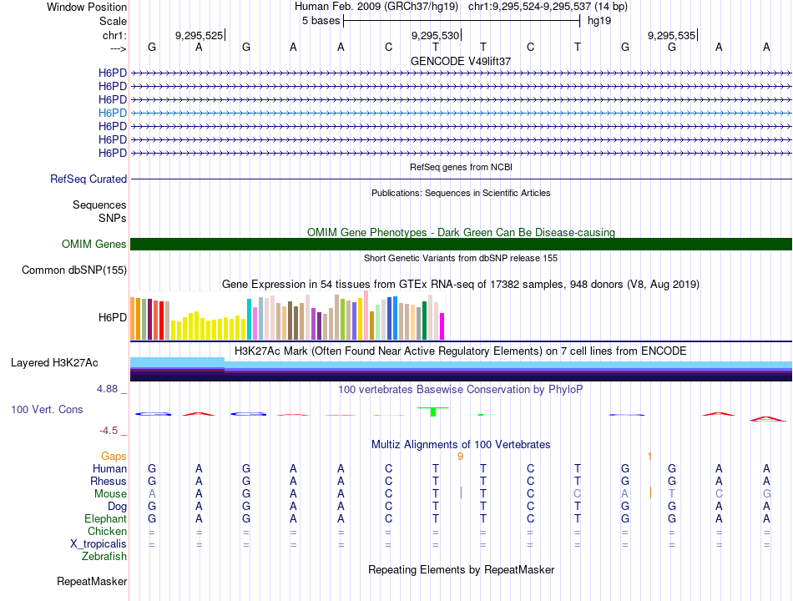Click the 5 bases scale bar
The image size is (793, 601).
[462, 21]
